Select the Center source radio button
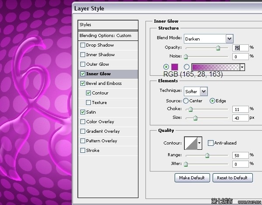Image resolution: width=262 pixels, height=205 pixels. coord(186,101)
